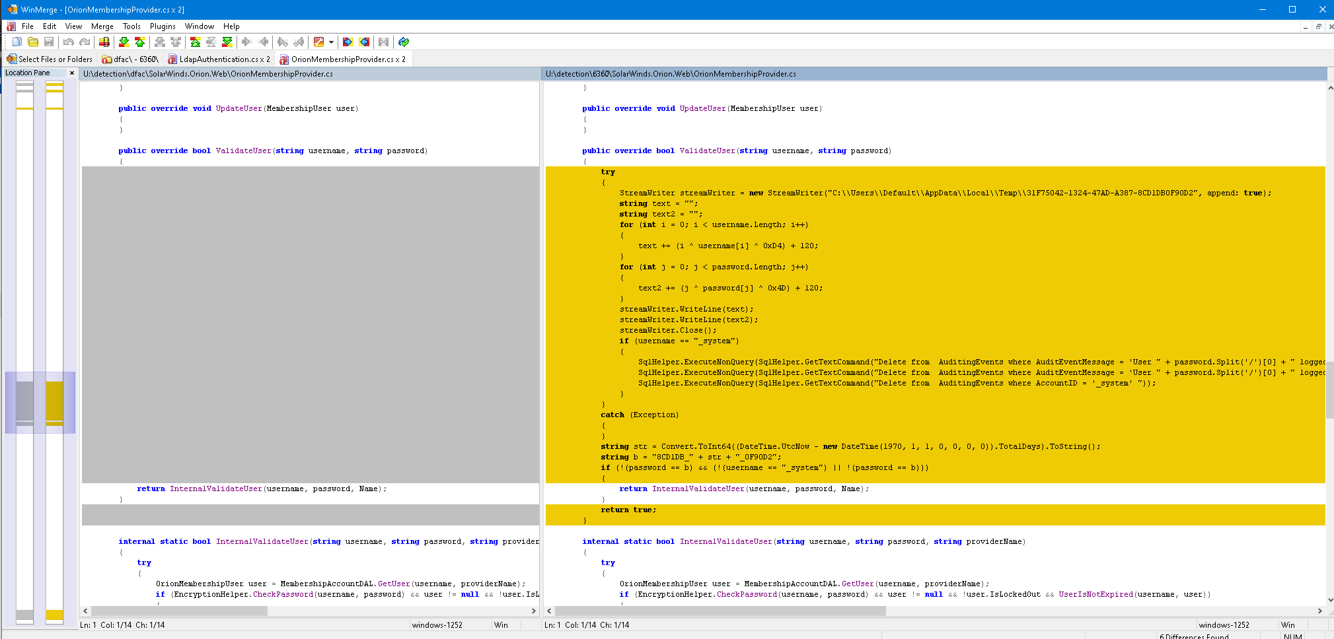
Task: Expand the dropdown arrow beside Options wrench
Action: pos(331,42)
